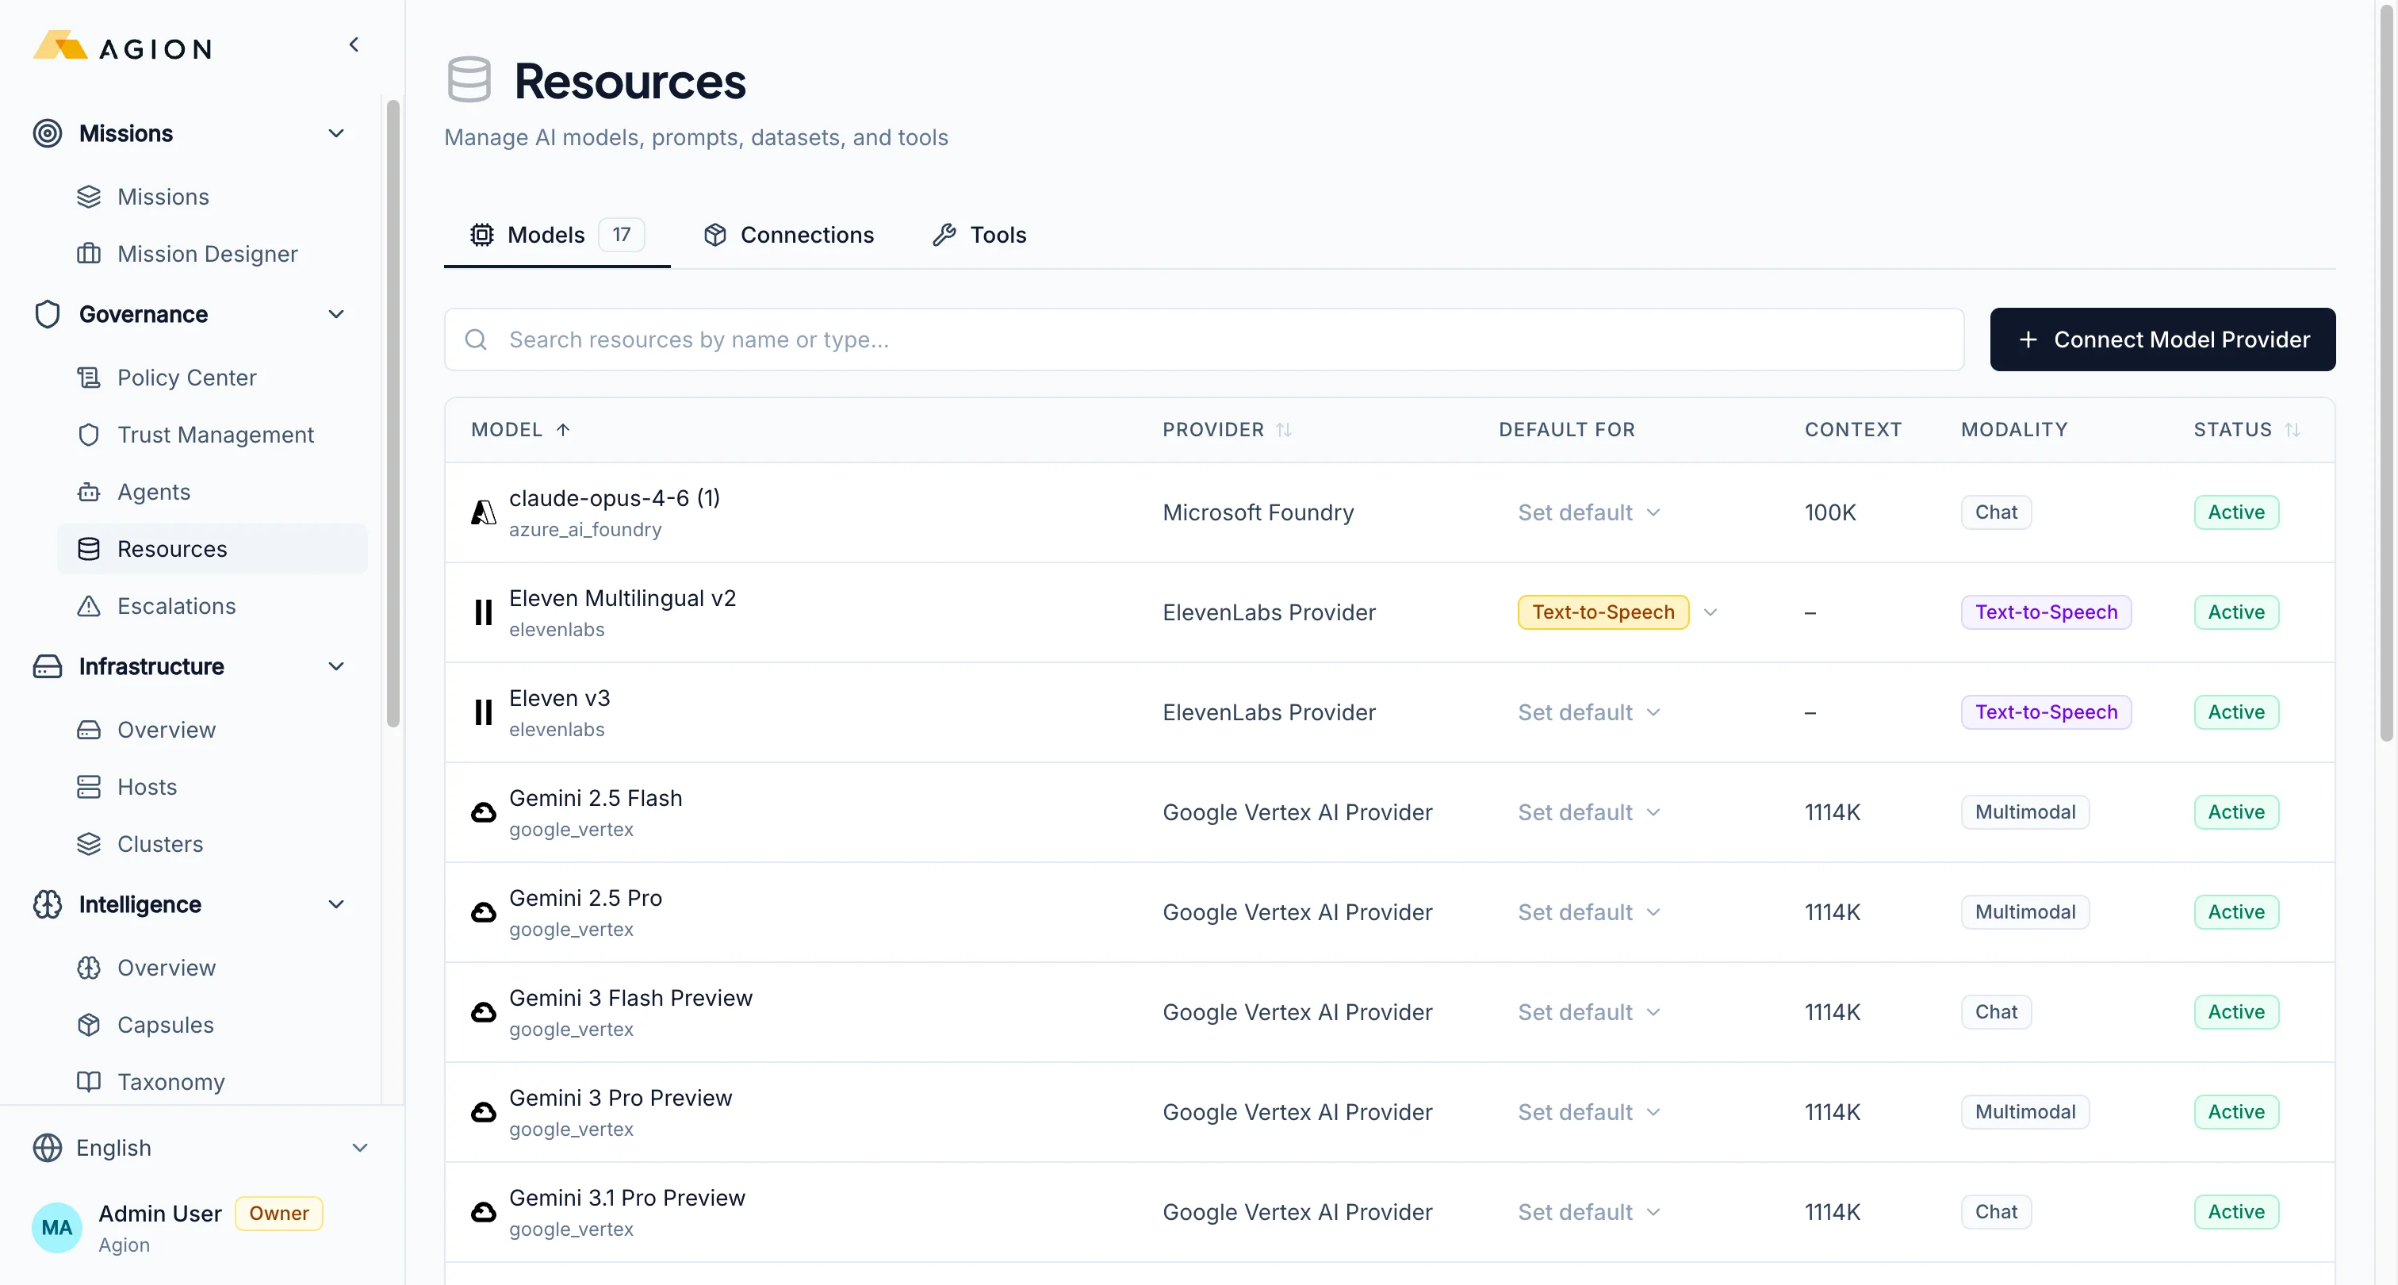
Task: Select the Resources database icon
Action: coord(90,548)
